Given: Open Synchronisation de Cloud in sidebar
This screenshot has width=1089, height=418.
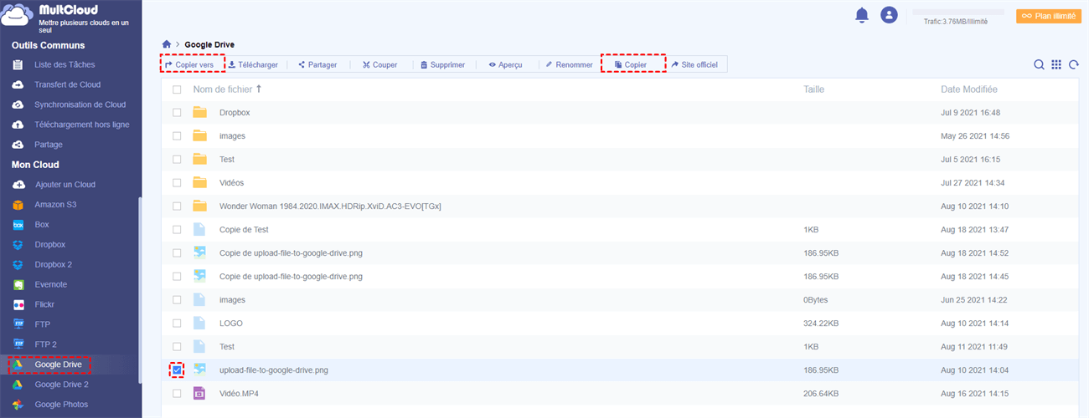Looking at the screenshot, I should pyautogui.click(x=80, y=104).
